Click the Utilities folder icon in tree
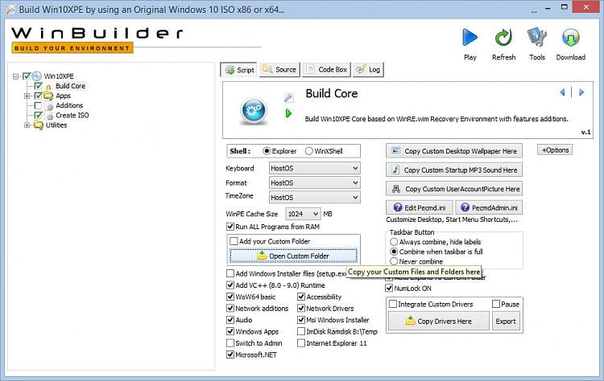 point(38,125)
